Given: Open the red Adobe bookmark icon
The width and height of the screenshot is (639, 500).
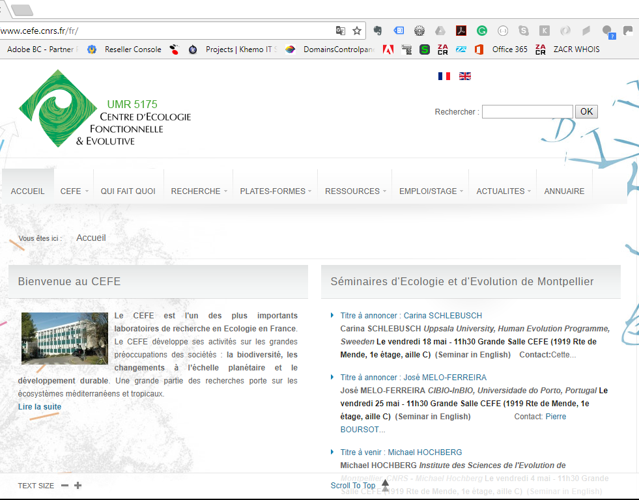Looking at the screenshot, I should [x=388, y=49].
